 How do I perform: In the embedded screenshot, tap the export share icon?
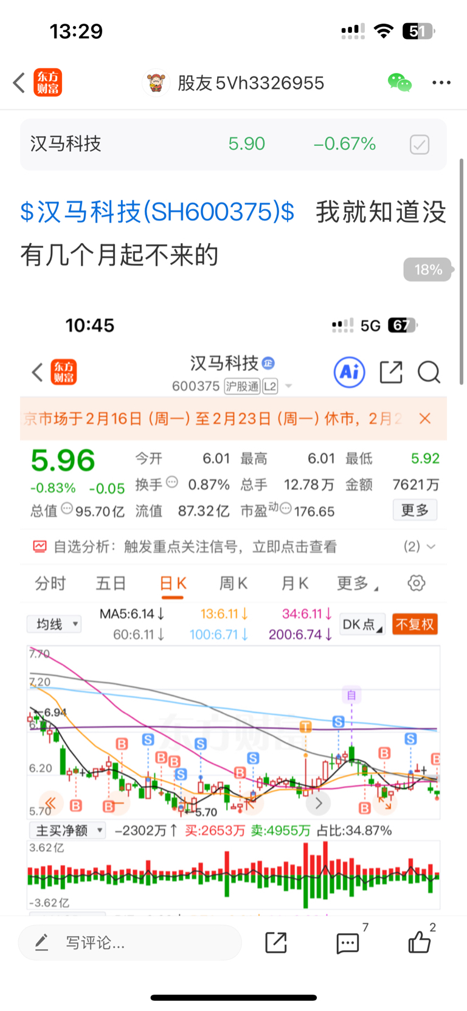[391, 372]
